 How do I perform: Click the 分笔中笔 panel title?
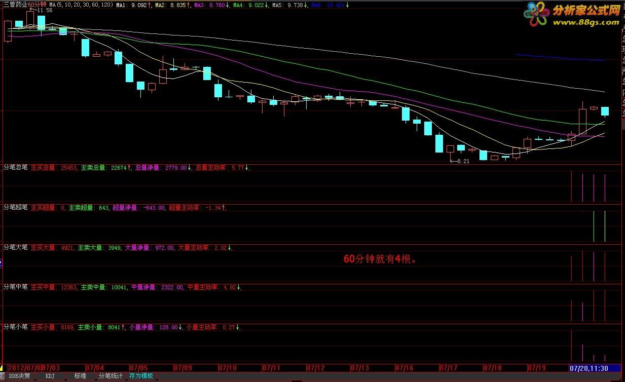[x=16, y=287]
